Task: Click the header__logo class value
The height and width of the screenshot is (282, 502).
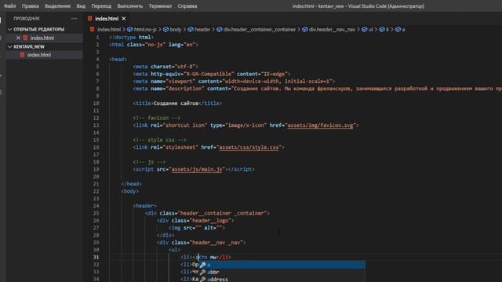Action: pos(210,221)
